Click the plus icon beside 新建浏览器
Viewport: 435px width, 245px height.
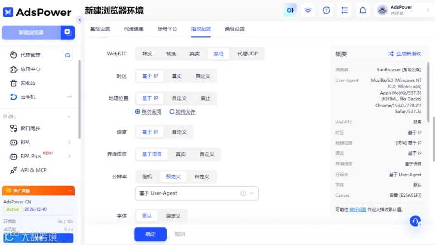tap(67, 32)
